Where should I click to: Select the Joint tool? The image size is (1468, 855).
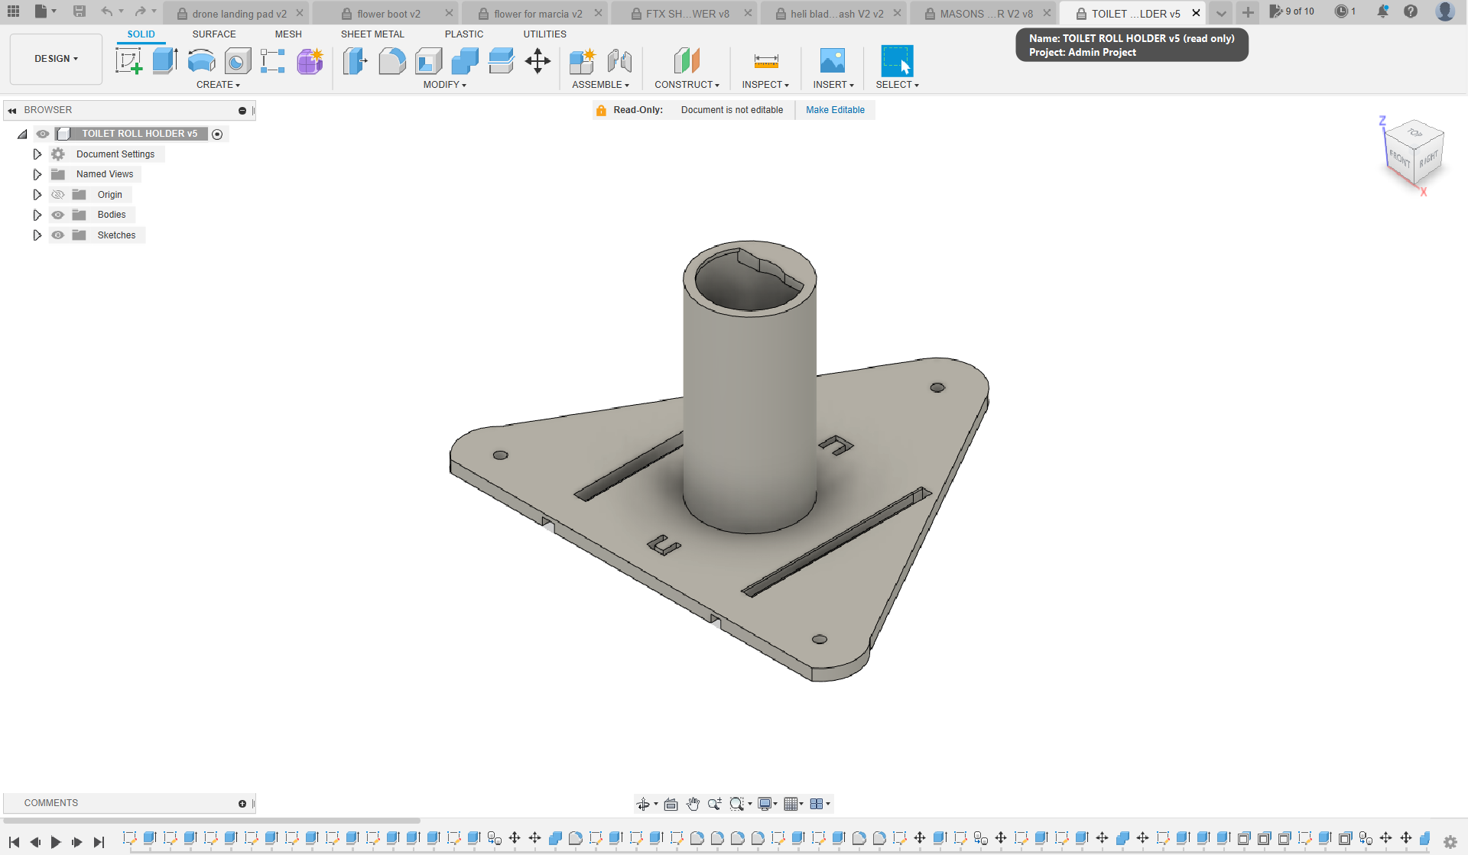click(619, 60)
